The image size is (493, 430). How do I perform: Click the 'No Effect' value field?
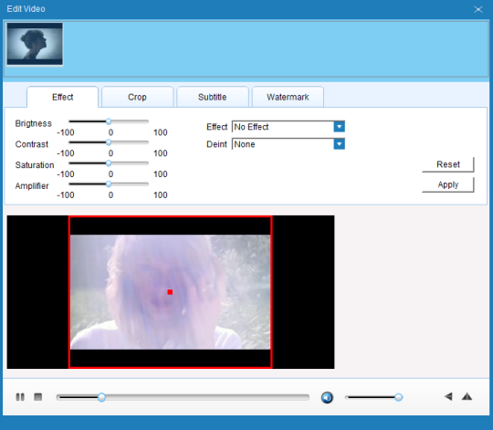[x=283, y=127]
